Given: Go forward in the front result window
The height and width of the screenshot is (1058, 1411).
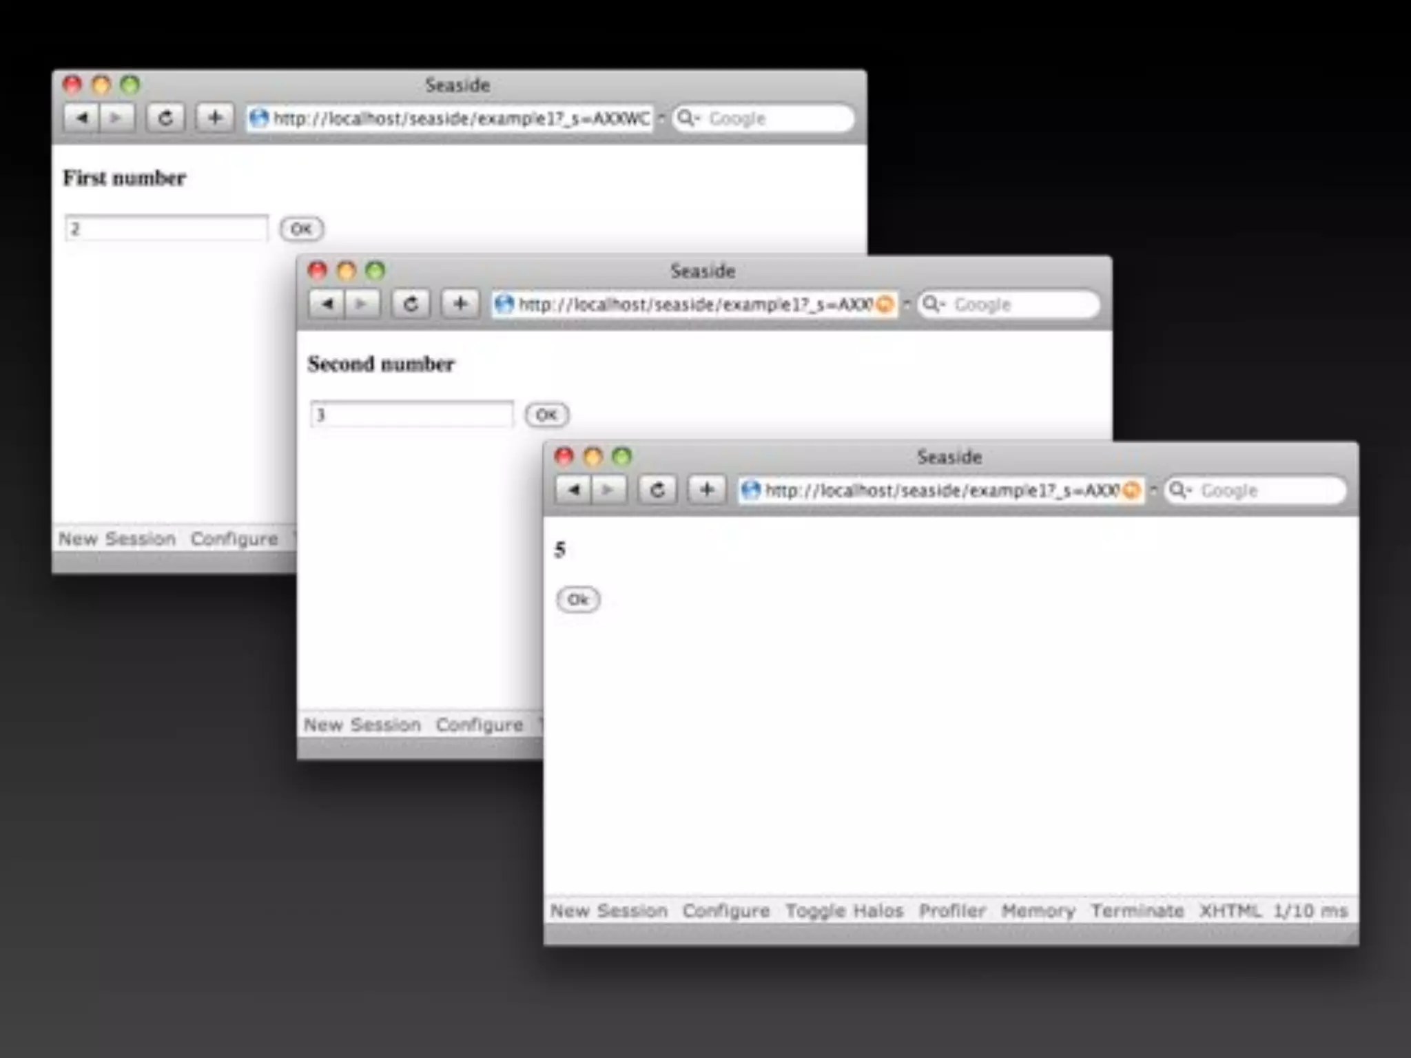Looking at the screenshot, I should [x=608, y=490].
